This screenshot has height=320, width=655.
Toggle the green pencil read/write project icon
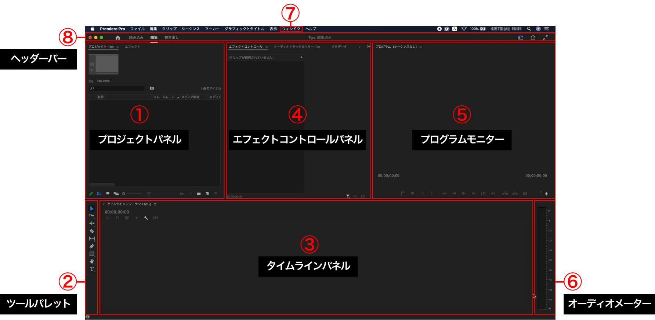click(91, 194)
